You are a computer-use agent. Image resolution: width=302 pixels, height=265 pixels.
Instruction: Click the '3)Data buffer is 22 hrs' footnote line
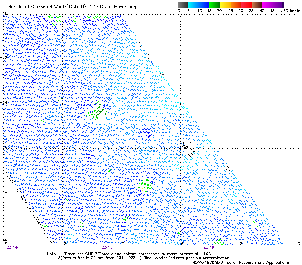144,258
